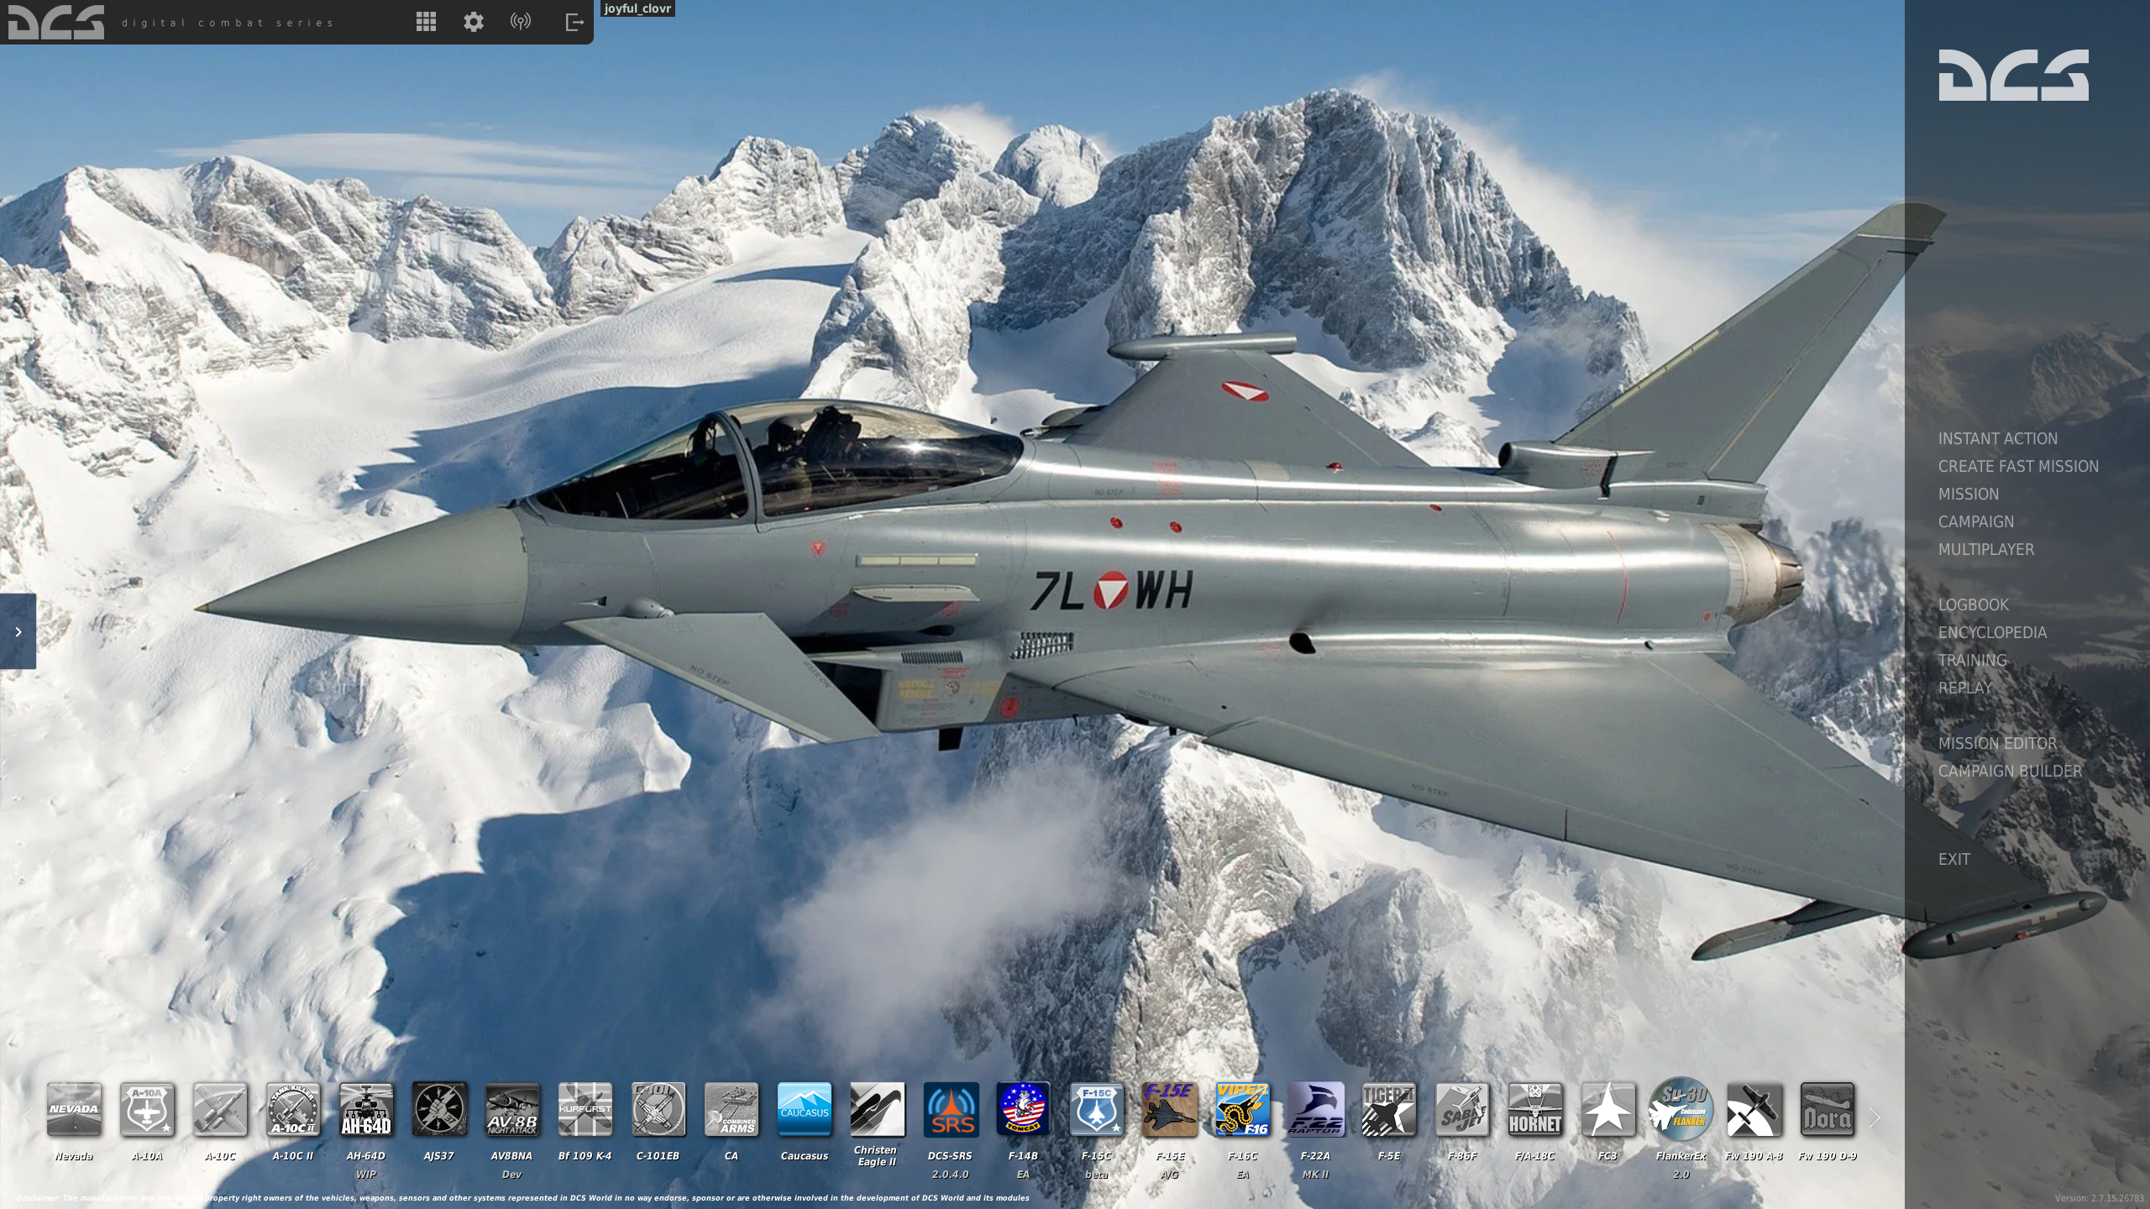Select the AJS37 module icon
The image size is (2150, 1209).
(439, 1109)
